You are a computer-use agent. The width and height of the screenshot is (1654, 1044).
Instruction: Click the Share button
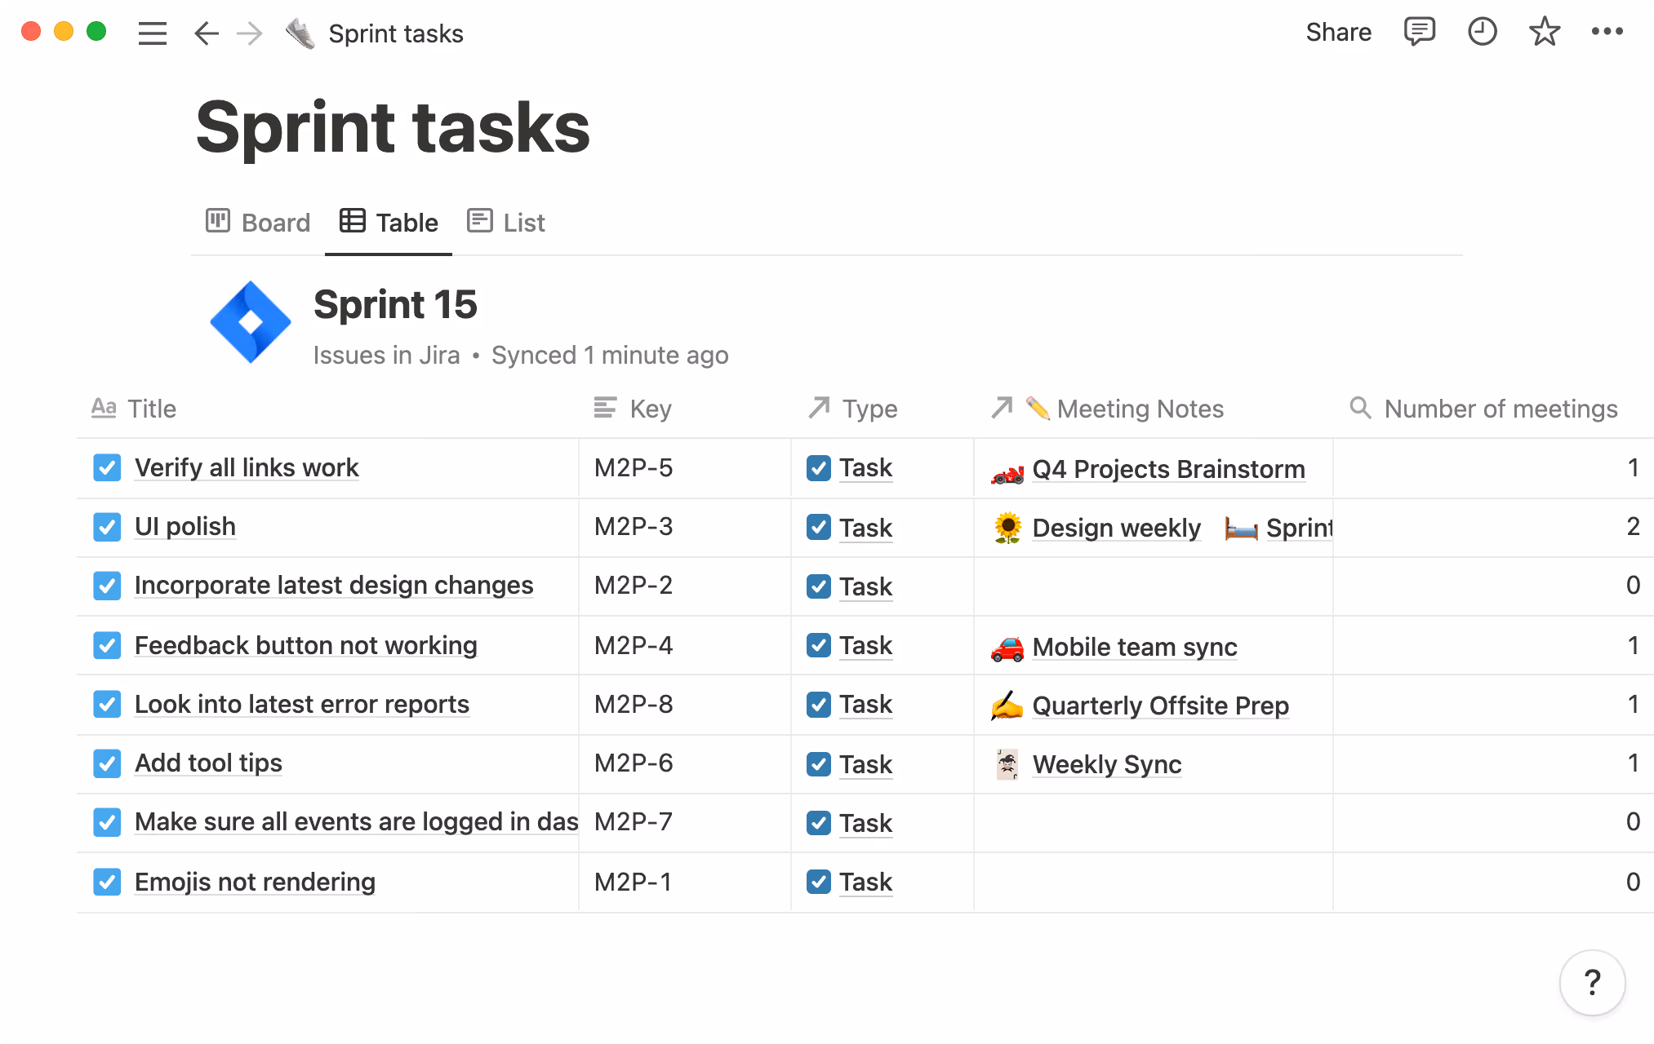click(x=1339, y=32)
